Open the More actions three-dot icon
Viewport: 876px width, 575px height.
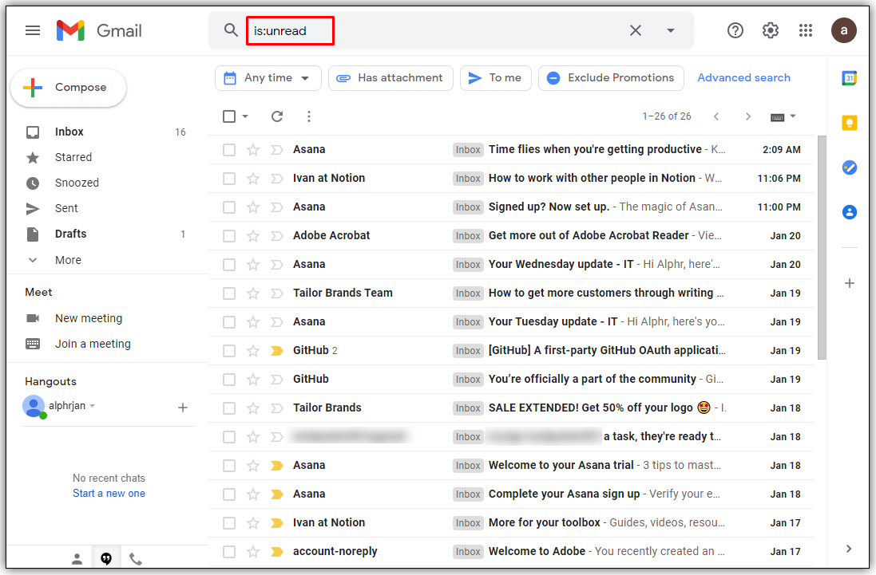point(308,116)
